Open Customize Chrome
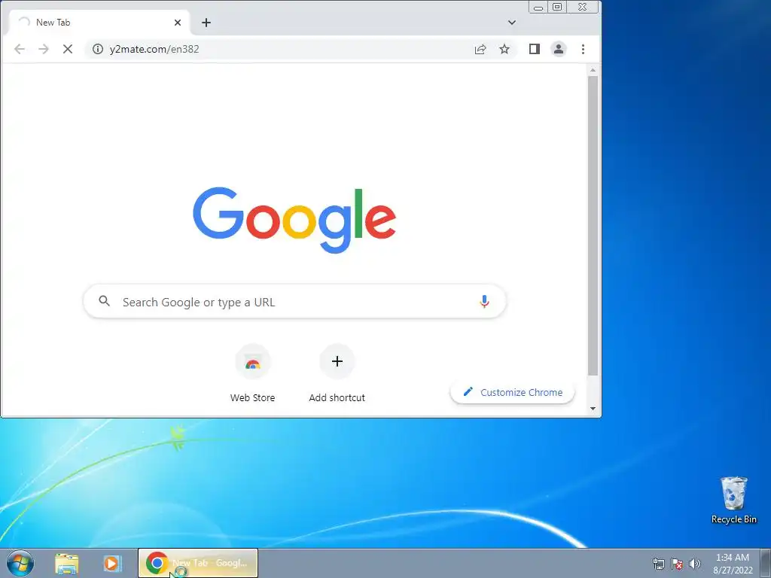The width and height of the screenshot is (771, 578). [512, 392]
